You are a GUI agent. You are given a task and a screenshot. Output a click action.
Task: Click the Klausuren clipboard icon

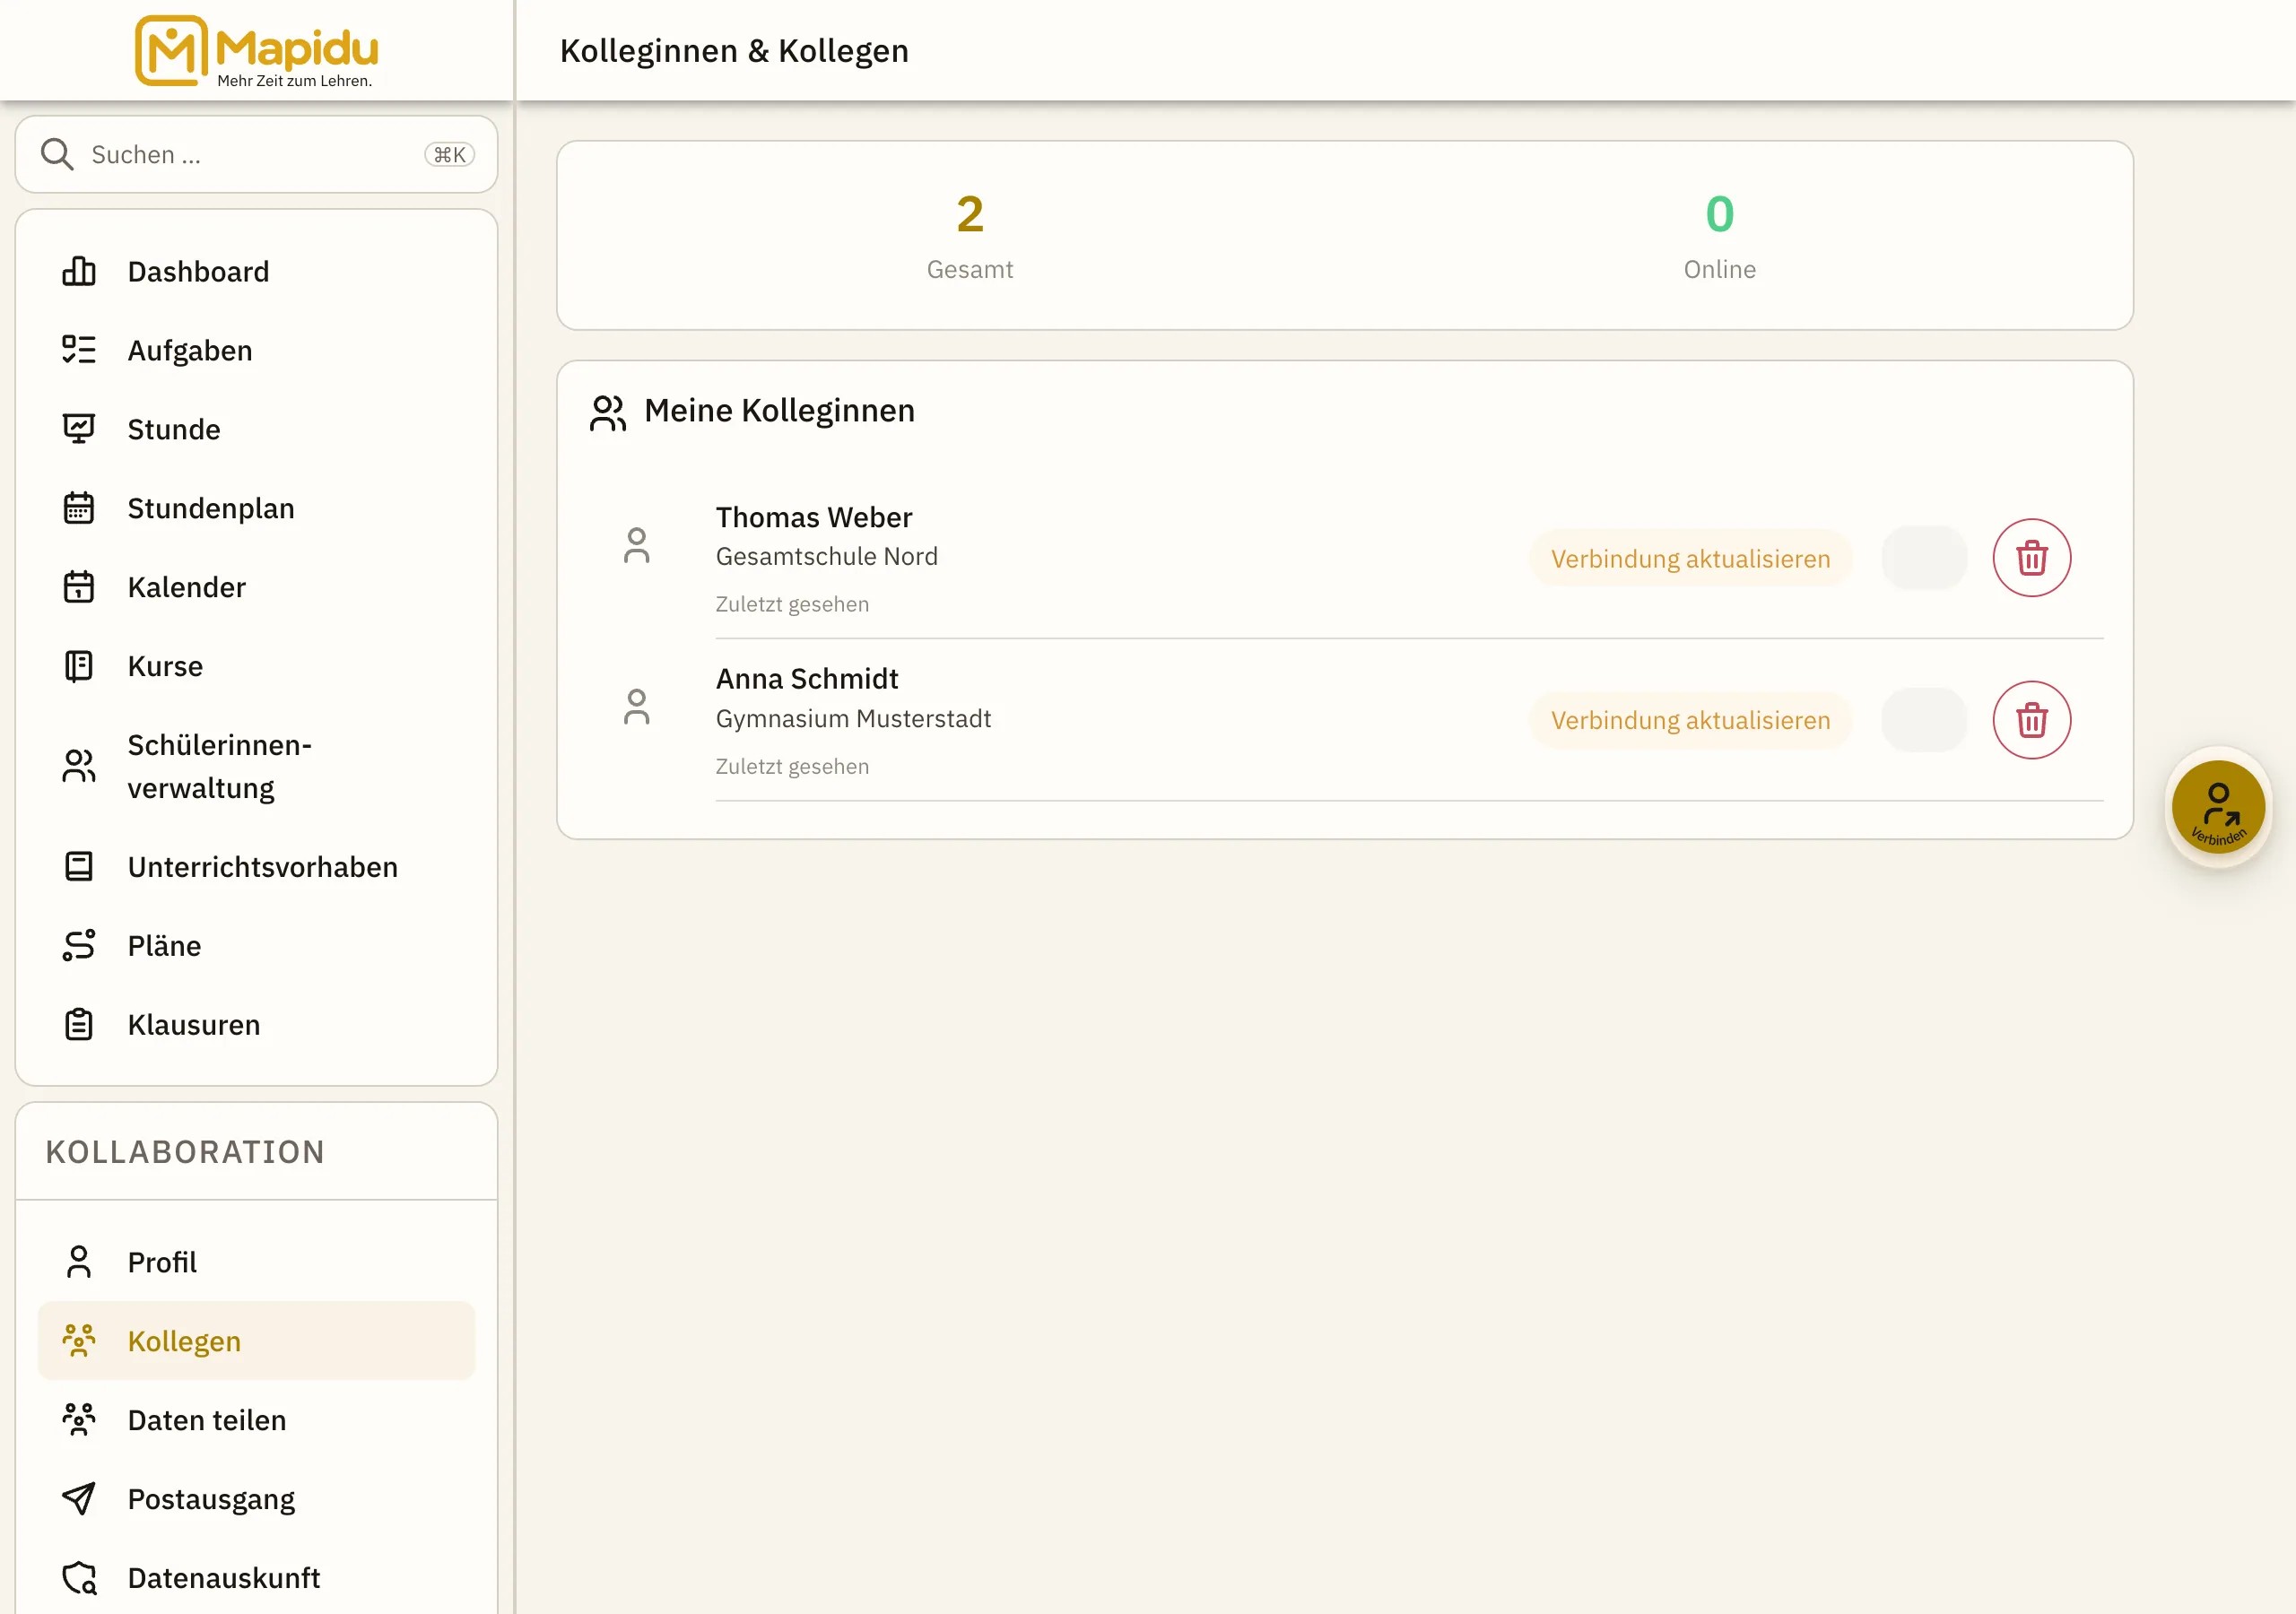click(79, 1025)
